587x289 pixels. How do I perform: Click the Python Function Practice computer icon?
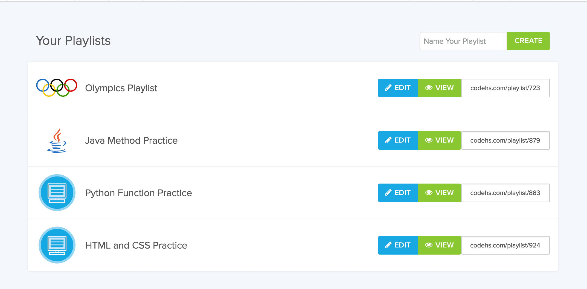[57, 193]
